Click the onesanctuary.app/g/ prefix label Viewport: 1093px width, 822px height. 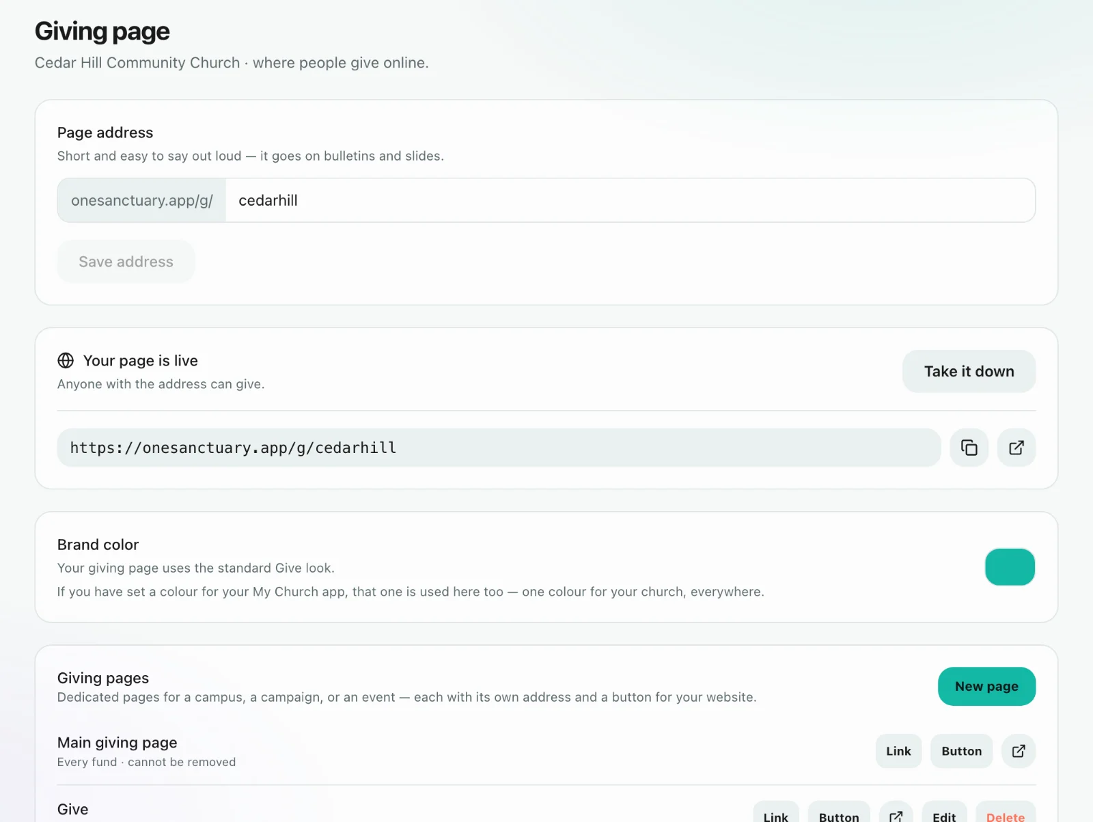pos(142,200)
